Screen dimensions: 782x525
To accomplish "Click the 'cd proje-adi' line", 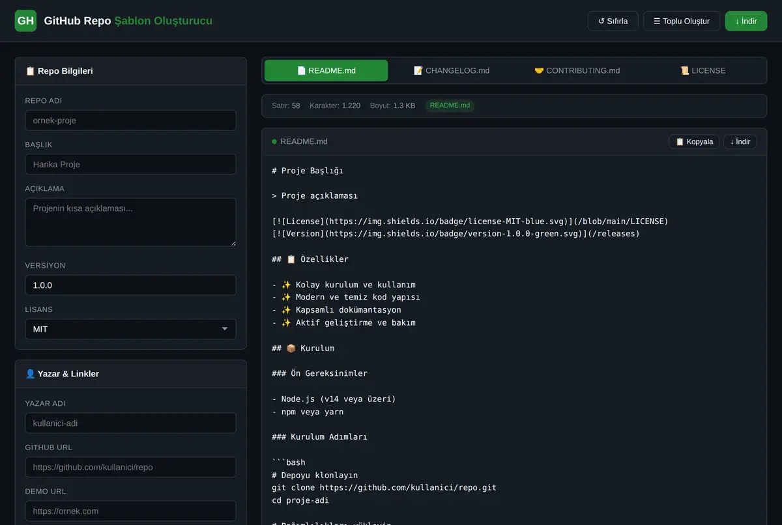I will (300, 501).
